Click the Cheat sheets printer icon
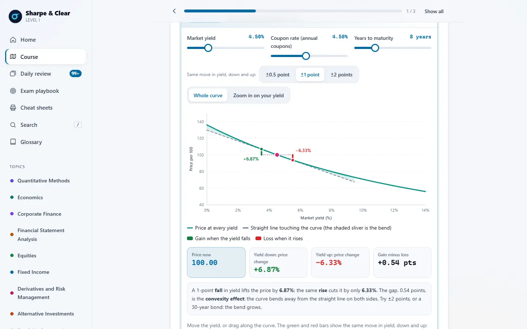The width and height of the screenshot is (527, 329). [x=13, y=108]
